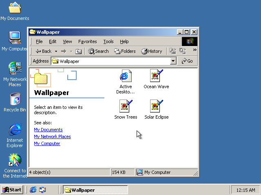Viewport: 261px width, 195px height.
Task: Expand the Address bar dropdown
Action: (x=173, y=61)
